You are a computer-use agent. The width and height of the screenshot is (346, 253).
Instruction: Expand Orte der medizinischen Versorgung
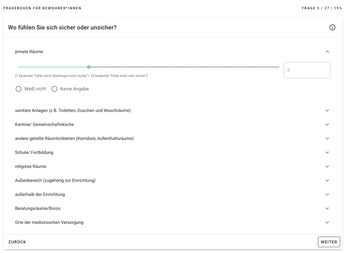point(327,222)
